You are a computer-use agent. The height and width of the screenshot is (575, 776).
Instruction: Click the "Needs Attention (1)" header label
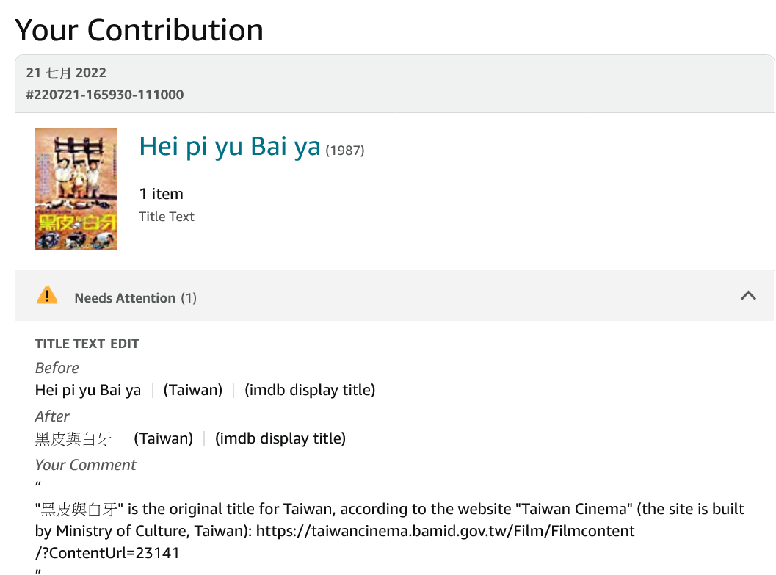[136, 298]
